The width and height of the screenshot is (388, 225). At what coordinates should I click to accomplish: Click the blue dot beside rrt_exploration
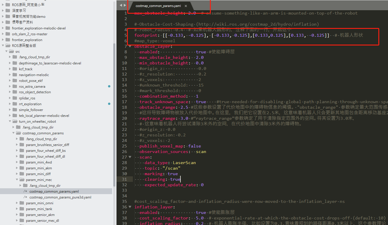coord(109,104)
